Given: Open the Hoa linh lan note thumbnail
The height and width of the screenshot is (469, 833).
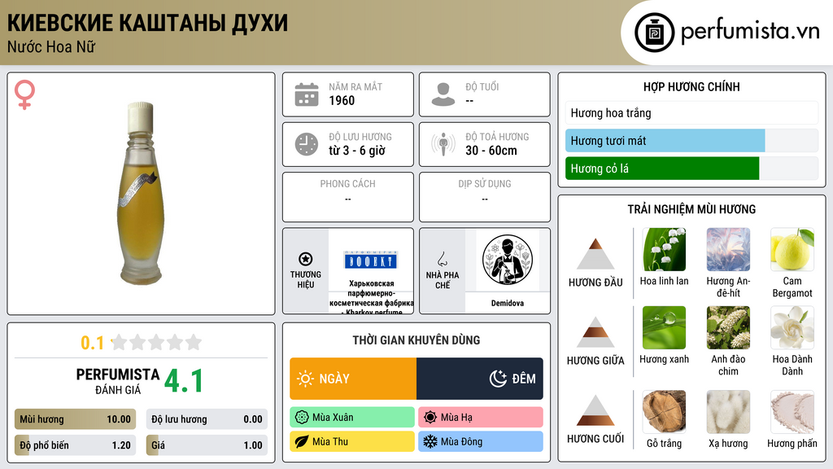Looking at the screenshot, I should pos(664,249).
